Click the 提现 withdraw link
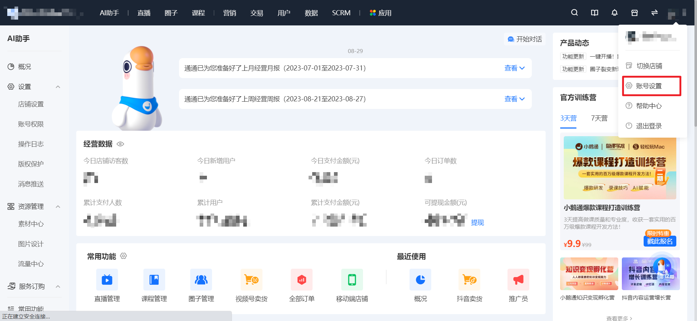 pos(477,223)
